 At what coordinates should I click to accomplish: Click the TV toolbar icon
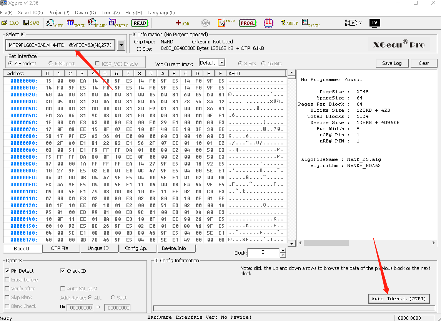[x=374, y=23]
